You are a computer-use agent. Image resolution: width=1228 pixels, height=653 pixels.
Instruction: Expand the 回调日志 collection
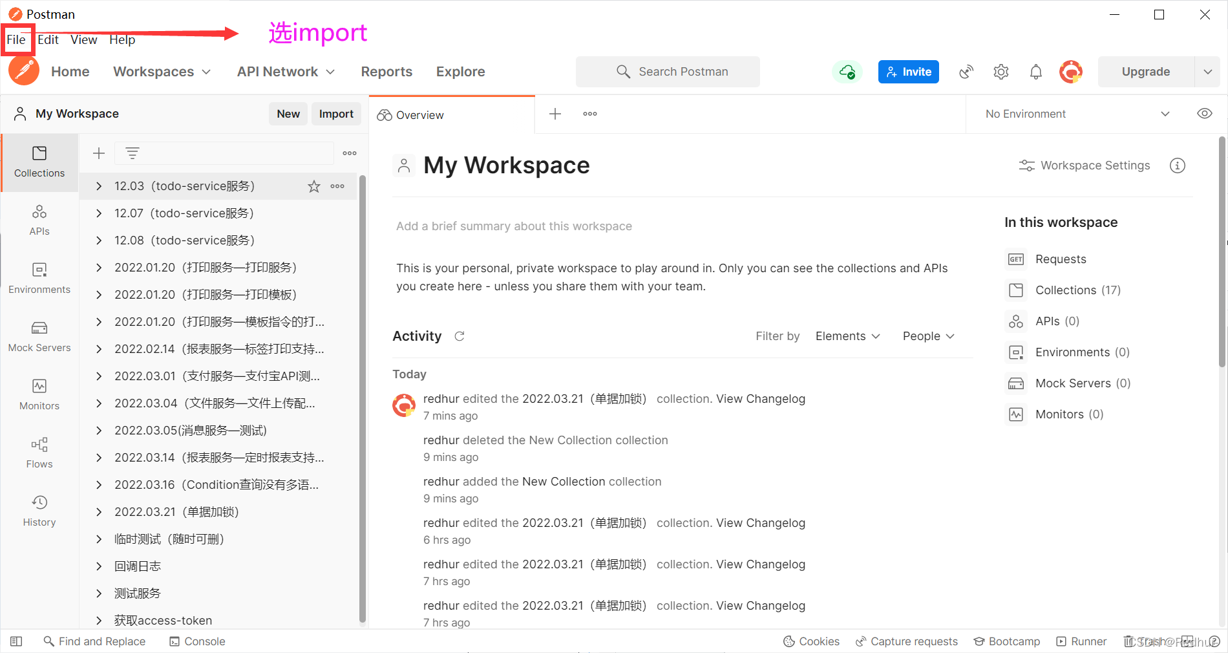[99, 566]
